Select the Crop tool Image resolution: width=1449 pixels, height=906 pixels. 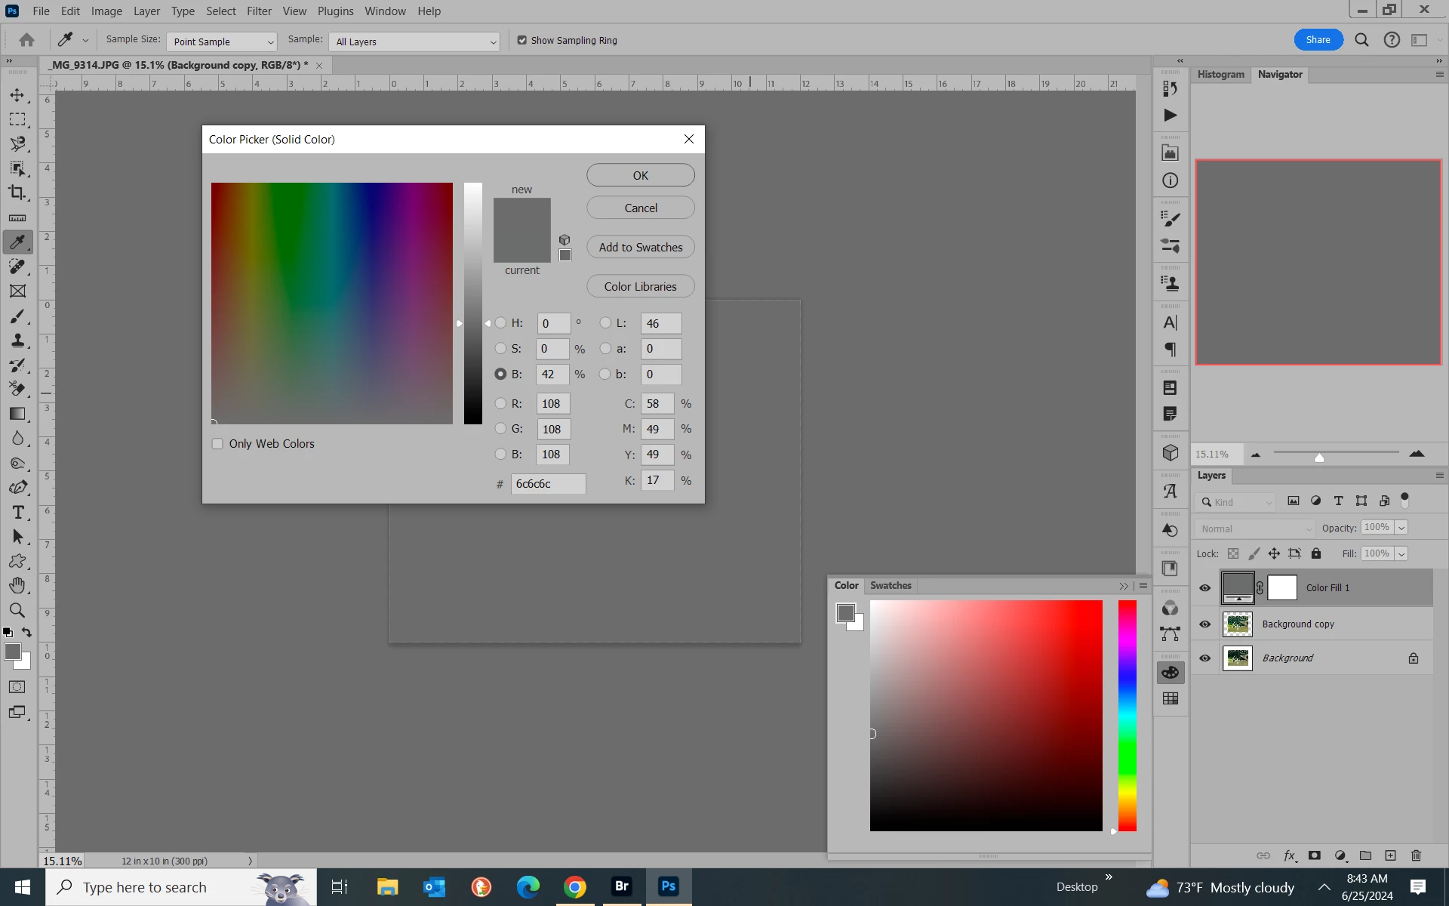click(17, 193)
